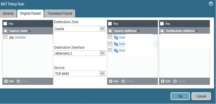The height and width of the screenshot is (104, 216).
Task: Check Any above the Destination Address list
Action: (x=162, y=24)
